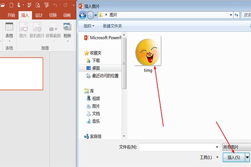Click the dialog's blue Back arrow
Screen dimensions: 251x167
[82, 15]
